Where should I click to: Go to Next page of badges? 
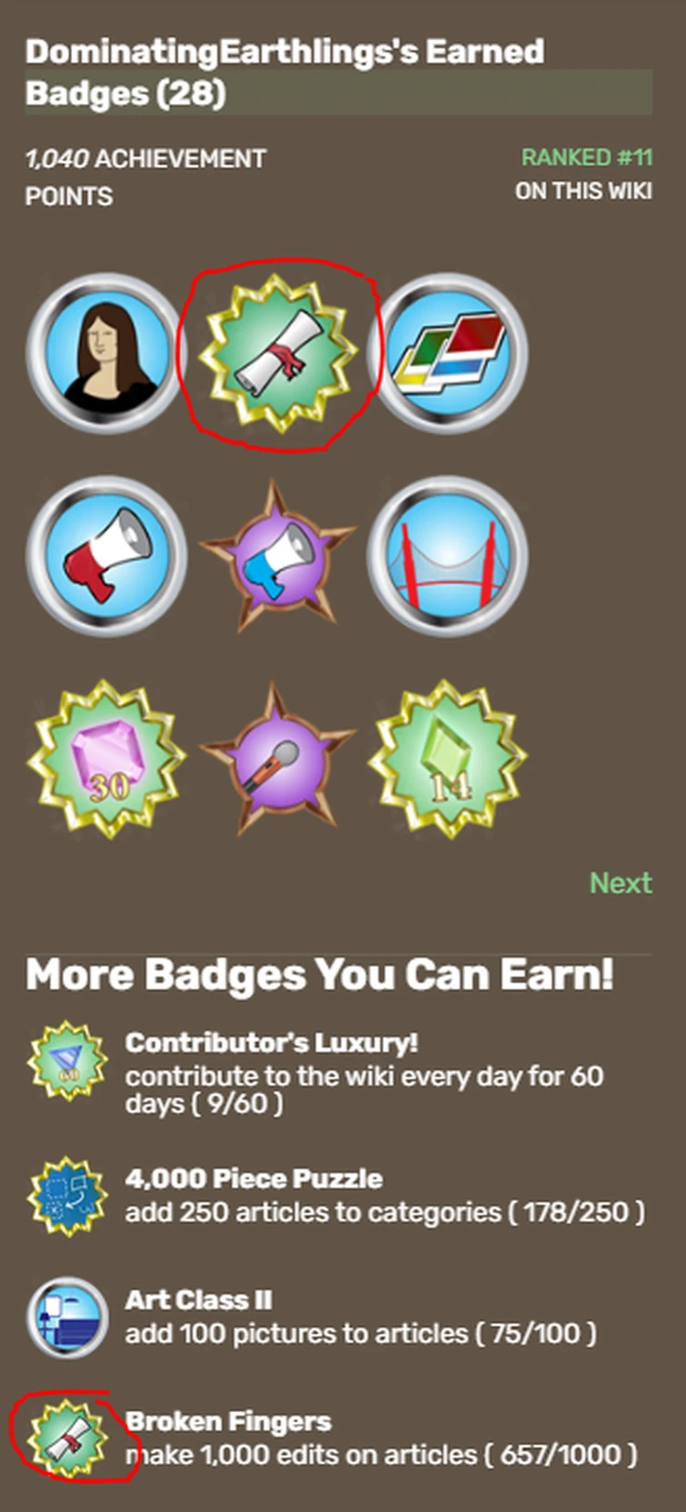(621, 882)
